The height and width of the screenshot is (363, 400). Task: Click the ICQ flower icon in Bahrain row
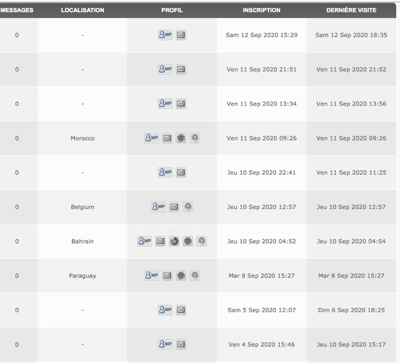tap(188, 241)
